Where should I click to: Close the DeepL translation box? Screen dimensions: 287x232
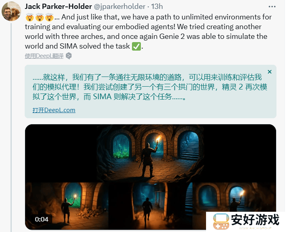(270, 72)
